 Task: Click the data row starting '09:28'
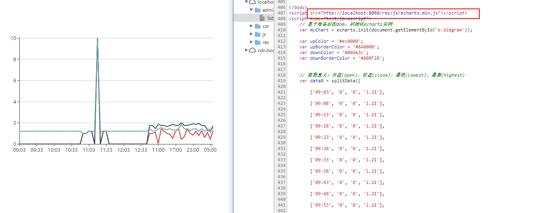347,148
